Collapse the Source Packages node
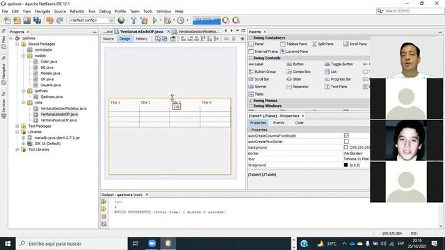The width and height of the screenshot is (445, 250). [x=17, y=44]
